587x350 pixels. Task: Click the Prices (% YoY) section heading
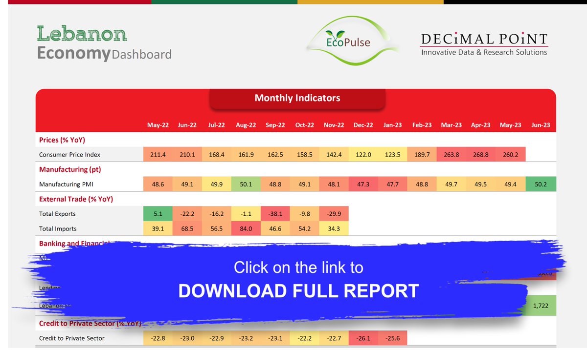pyautogui.click(x=62, y=140)
